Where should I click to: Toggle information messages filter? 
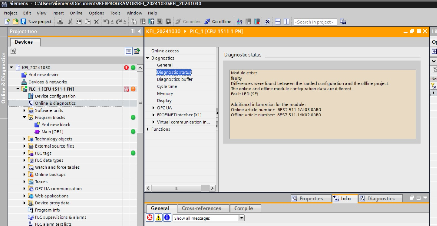pyautogui.click(x=167, y=218)
